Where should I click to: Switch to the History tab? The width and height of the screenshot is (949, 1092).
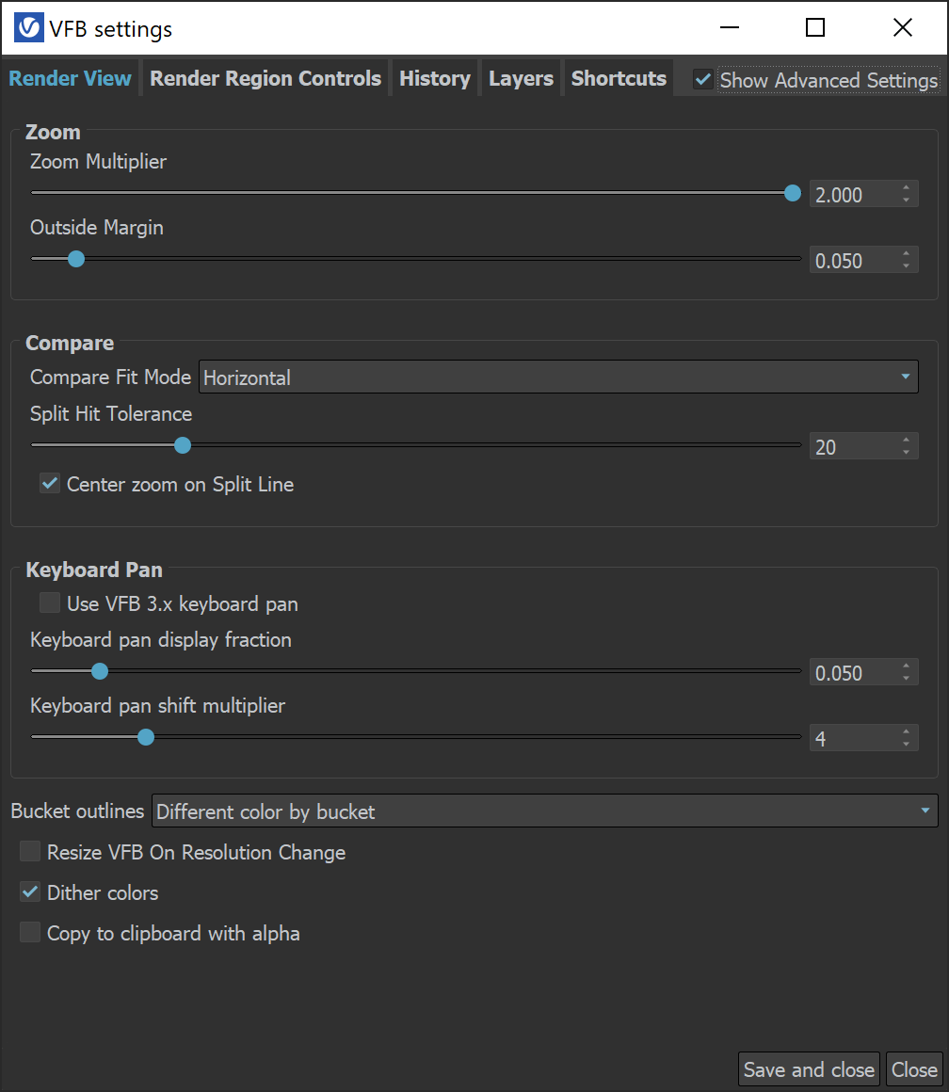(434, 78)
